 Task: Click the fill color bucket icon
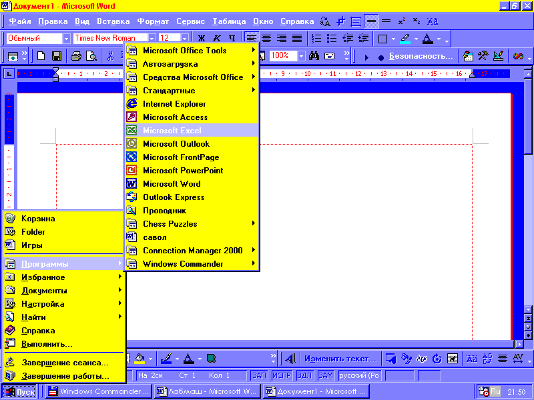tap(140, 359)
